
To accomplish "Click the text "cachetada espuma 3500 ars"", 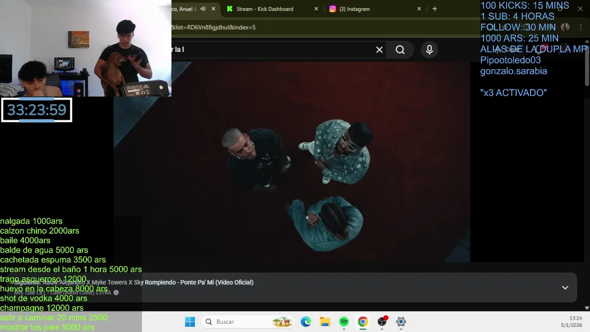I will [53, 260].
